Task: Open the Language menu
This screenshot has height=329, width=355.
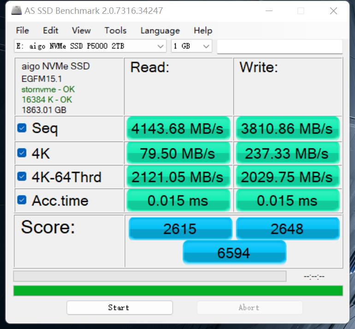Action: coord(160,30)
